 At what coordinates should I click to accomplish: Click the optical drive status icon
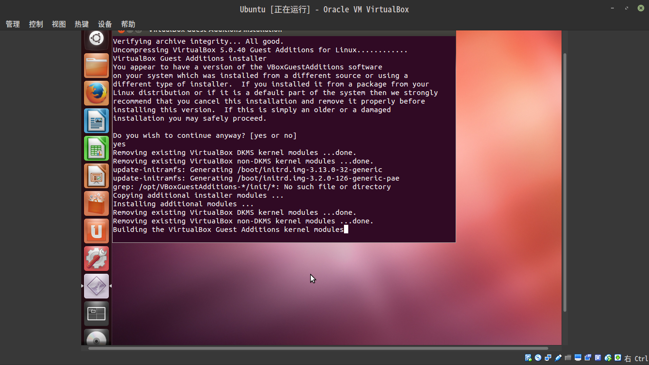click(x=538, y=358)
